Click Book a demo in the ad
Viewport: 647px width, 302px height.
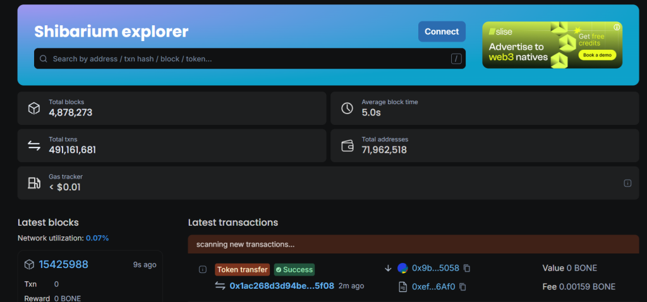tap(596, 55)
